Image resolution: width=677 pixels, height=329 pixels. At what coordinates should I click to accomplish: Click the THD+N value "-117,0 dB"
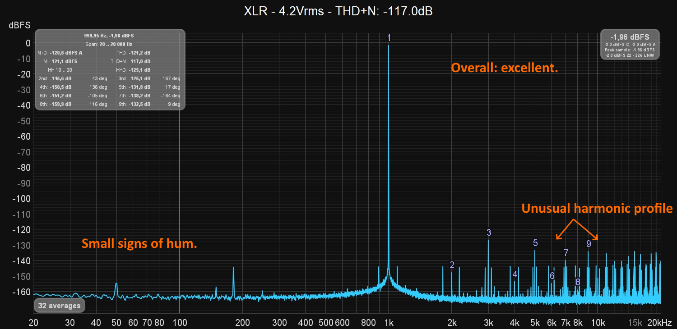tap(139, 61)
